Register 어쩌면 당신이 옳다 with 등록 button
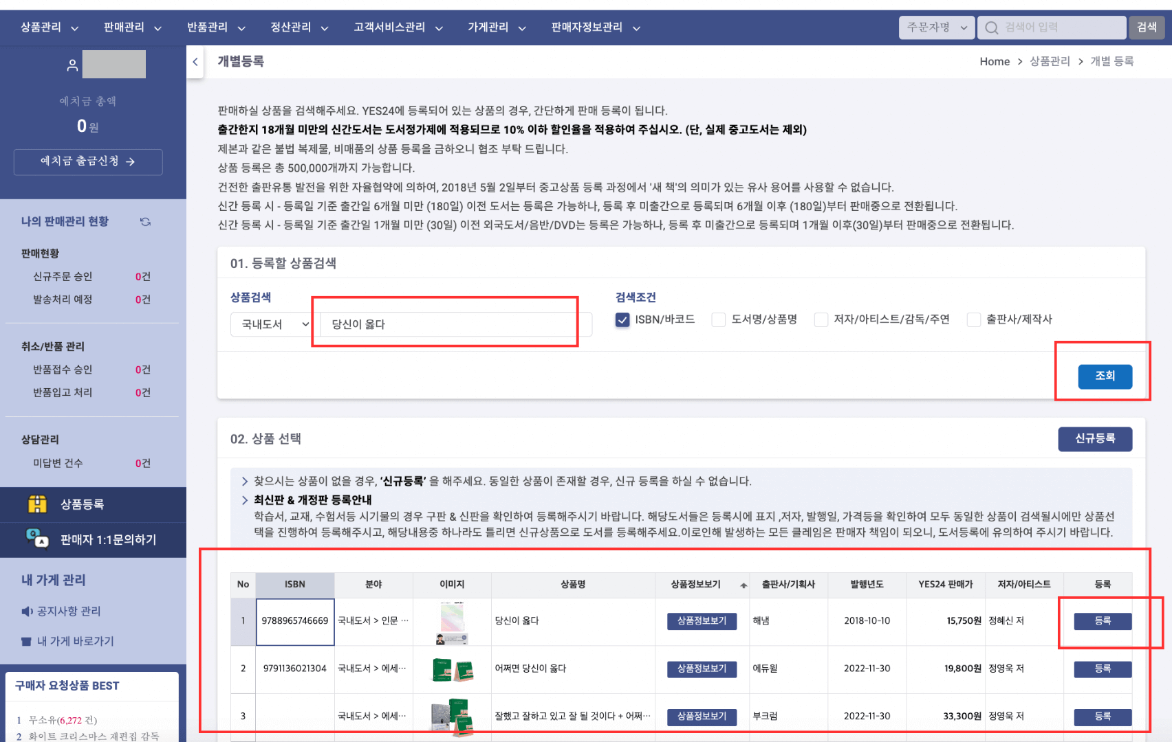The height and width of the screenshot is (742, 1172). click(1103, 669)
